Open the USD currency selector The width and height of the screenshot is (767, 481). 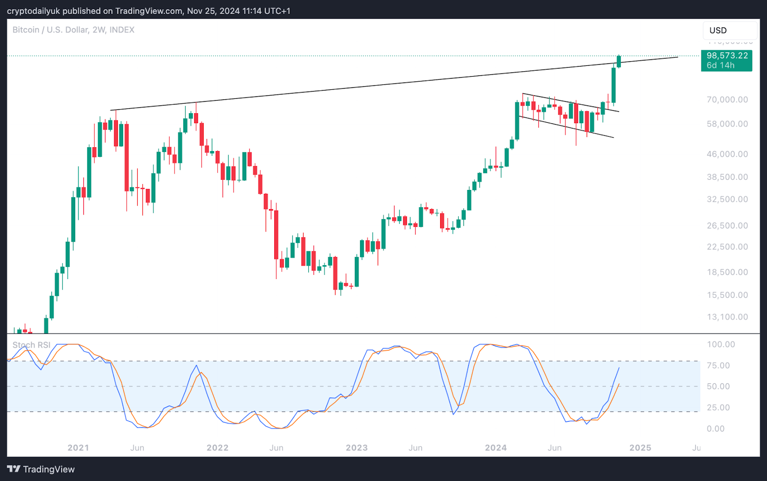pos(730,30)
